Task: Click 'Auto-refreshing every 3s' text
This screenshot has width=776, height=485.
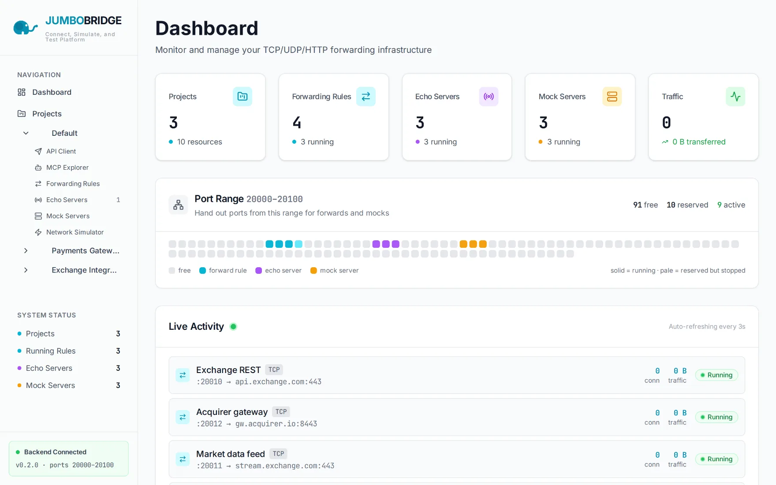Action: click(x=707, y=327)
